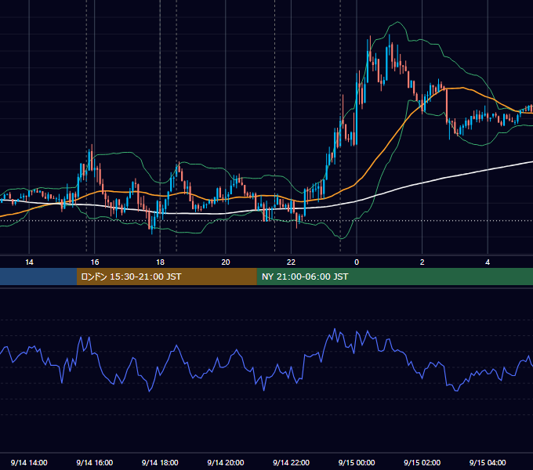Click hour label '0' on price chart axis
The image size is (533, 470).
pyautogui.click(x=357, y=262)
